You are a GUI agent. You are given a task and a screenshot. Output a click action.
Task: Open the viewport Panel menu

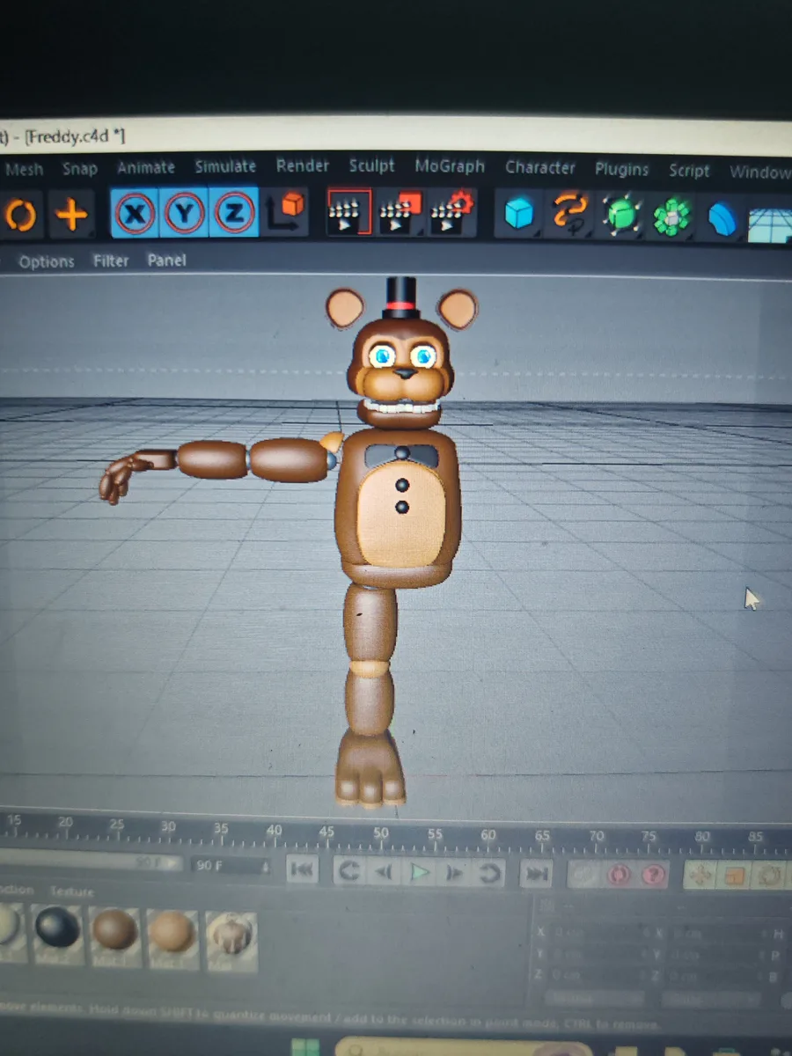(166, 260)
